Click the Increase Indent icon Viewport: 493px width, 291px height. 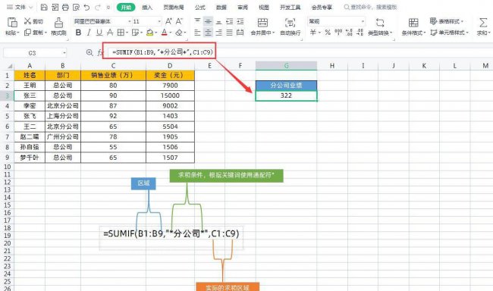pos(240,21)
